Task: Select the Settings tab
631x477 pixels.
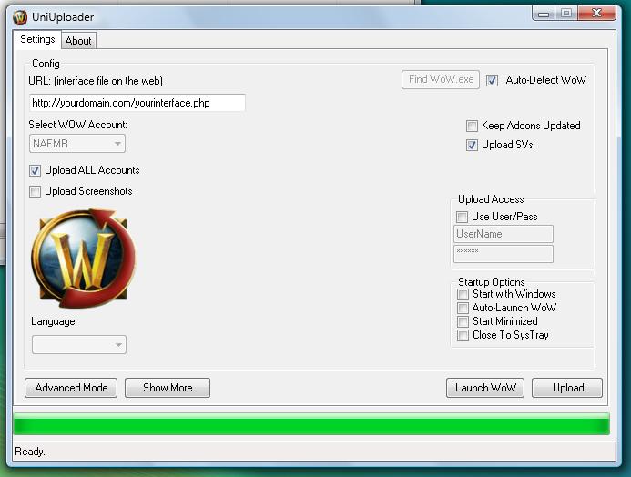Action: click(x=38, y=40)
